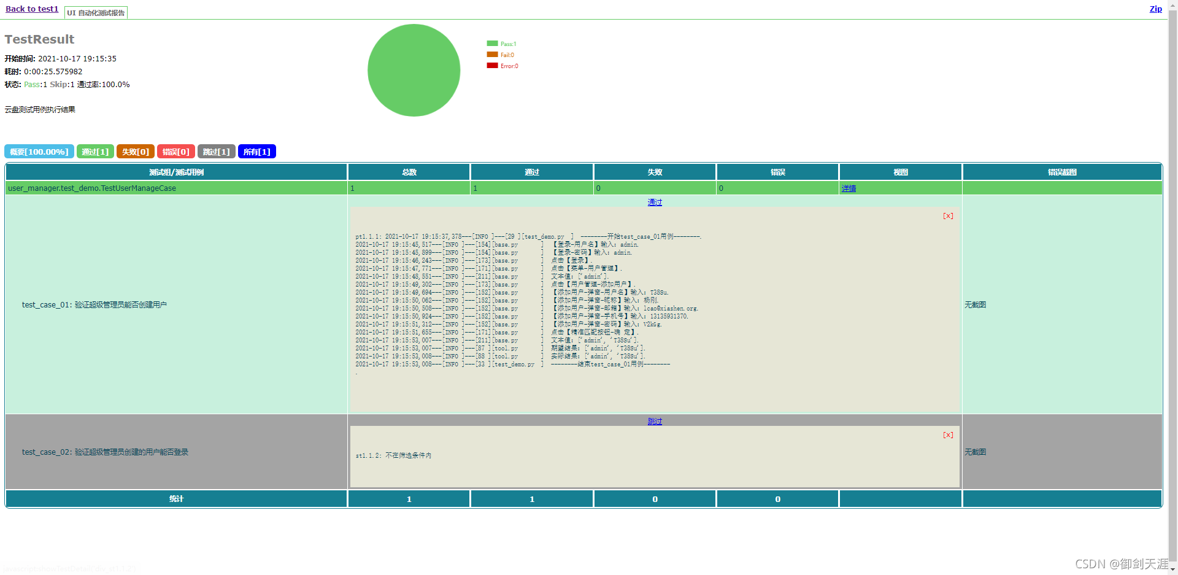
Task: Click the 耗时 0:00:25.575982 line
Action: [x=44, y=72]
